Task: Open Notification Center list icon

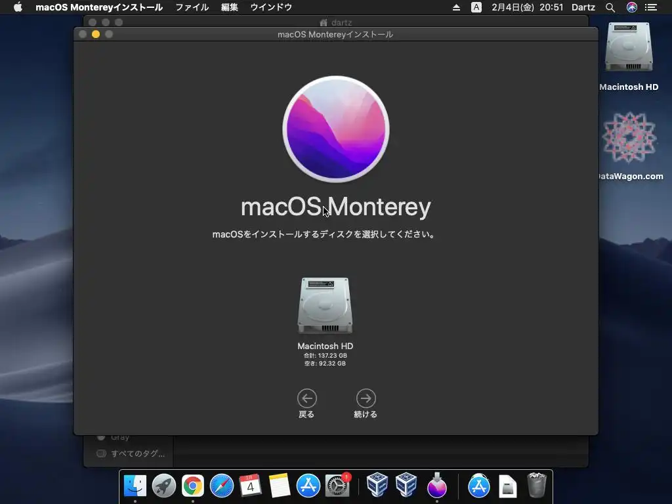Action: [x=651, y=7]
